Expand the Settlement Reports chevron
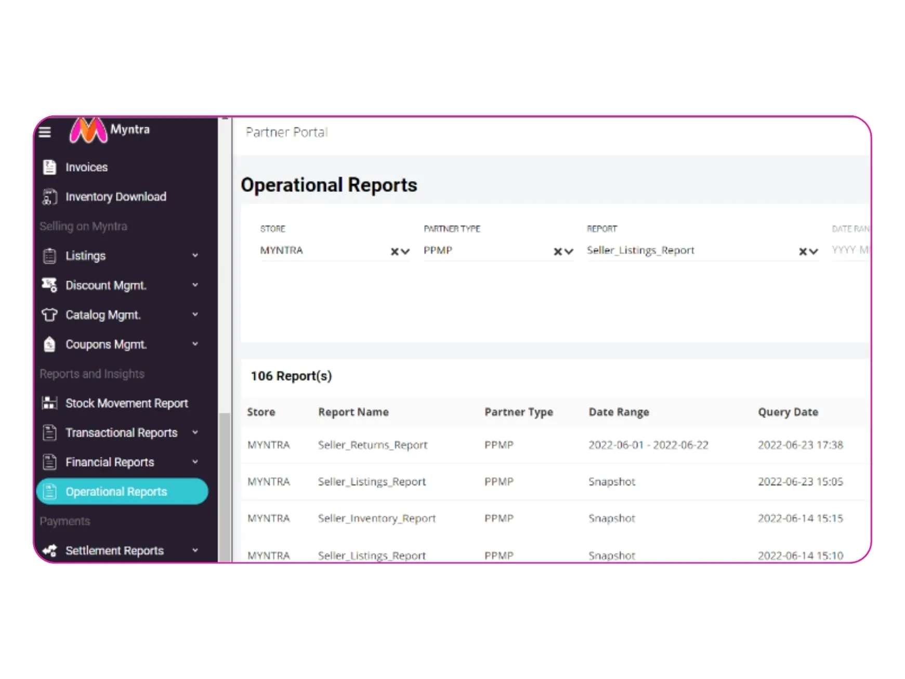This screenshot has height=679, width=905. [x=195, y=550]
